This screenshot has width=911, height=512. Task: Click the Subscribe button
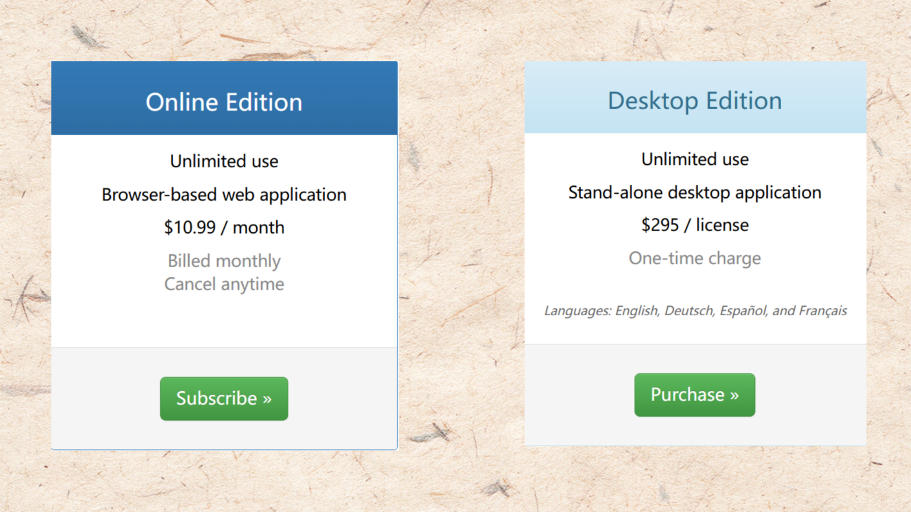tap(224, 398)
